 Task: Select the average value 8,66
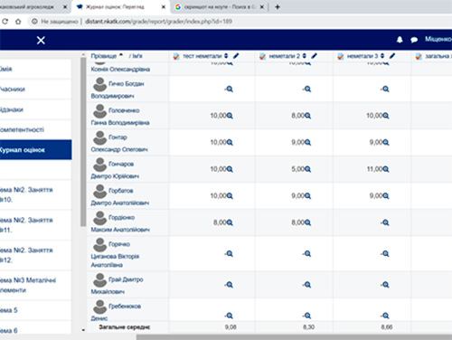tap(387, 327)
